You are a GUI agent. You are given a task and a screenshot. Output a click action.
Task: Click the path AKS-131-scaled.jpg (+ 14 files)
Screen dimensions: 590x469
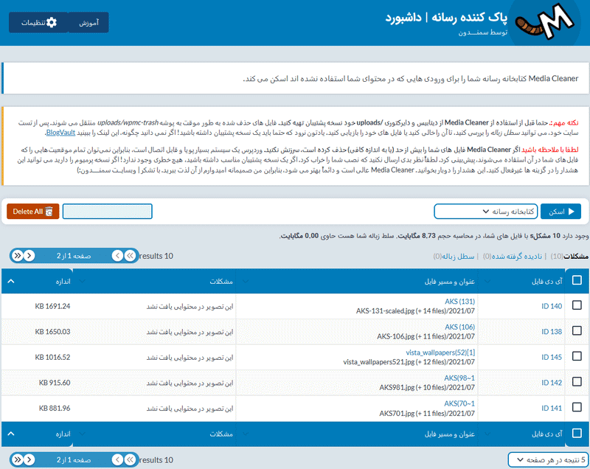coord(415,311)
